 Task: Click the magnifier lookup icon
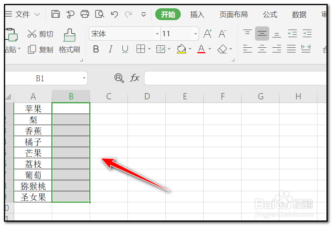119,78
